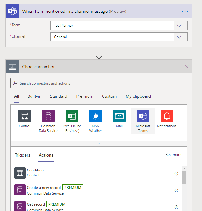The height and width of the screenshot is (211, 202).
Task: Click the magnifier search icon
Action: [15, 83]
